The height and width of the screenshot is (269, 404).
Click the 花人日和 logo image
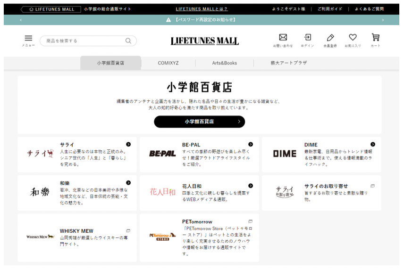[162, 192]
